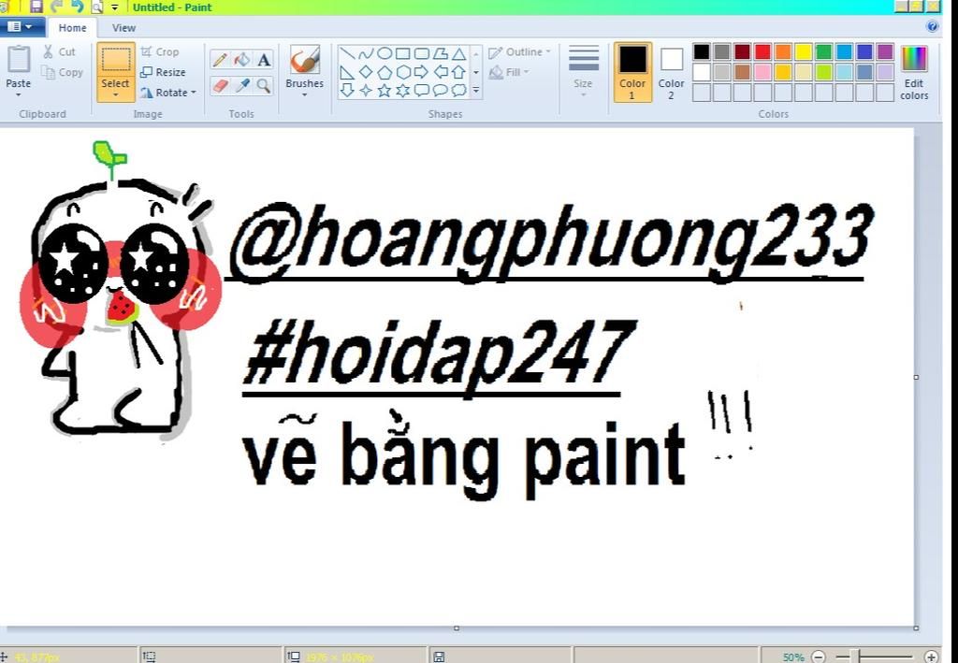Pick the yellow color swatch

[x=804, y=51]
